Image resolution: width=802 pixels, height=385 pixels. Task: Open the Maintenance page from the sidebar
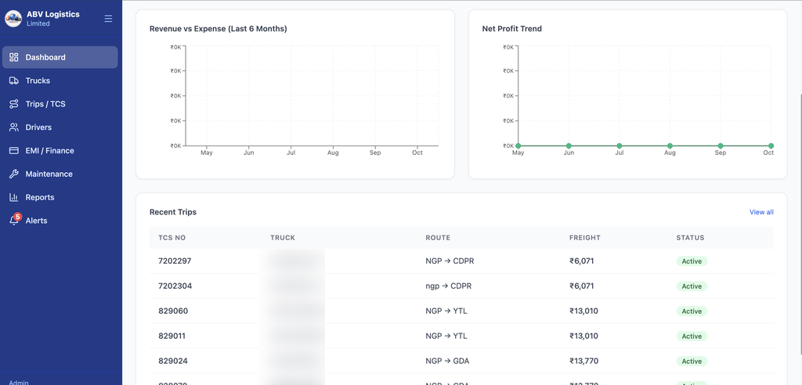[x=60, y=174]
